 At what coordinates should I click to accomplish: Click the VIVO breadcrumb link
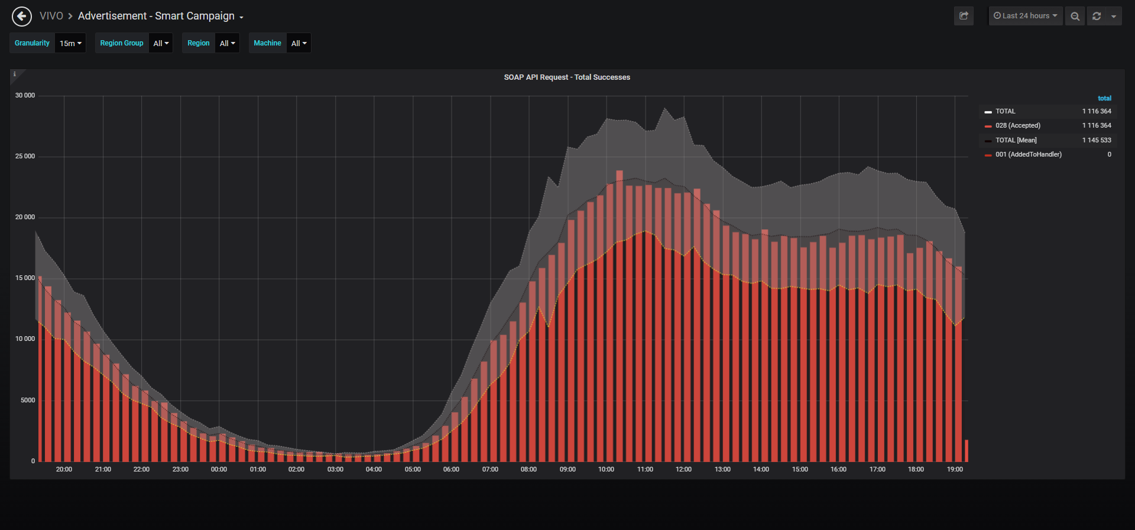coord(51,16)
